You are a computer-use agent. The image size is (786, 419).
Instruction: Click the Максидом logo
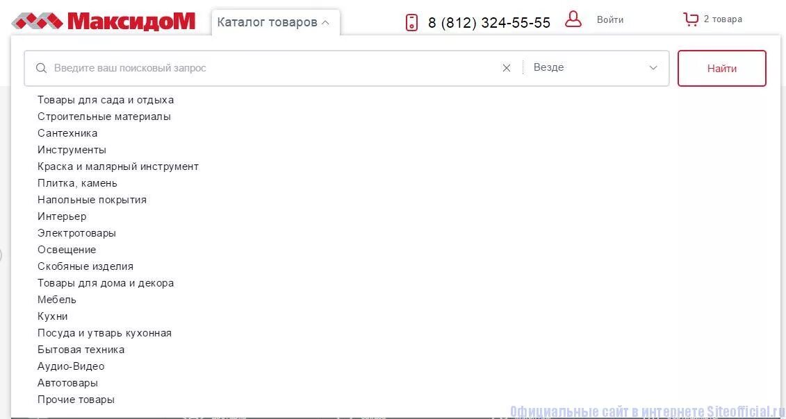pos(104,21)
